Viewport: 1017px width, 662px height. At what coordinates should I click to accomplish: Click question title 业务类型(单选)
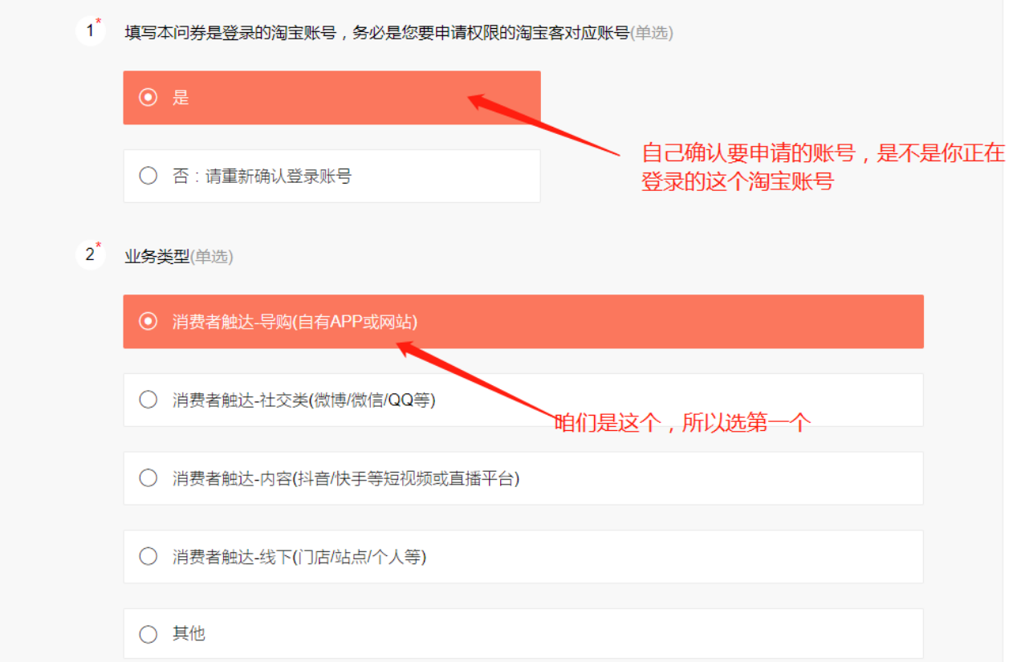pos(178,257)
